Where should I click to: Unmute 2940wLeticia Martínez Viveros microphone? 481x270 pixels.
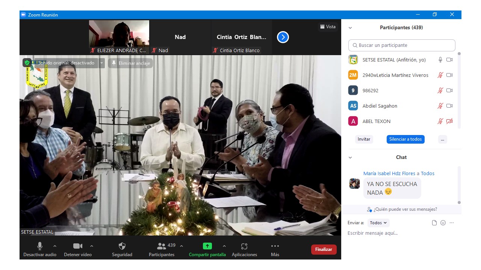click(x=440, y=75)
